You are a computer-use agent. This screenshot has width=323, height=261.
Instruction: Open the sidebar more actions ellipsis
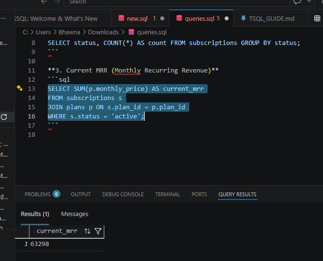(x=3, y=18)
